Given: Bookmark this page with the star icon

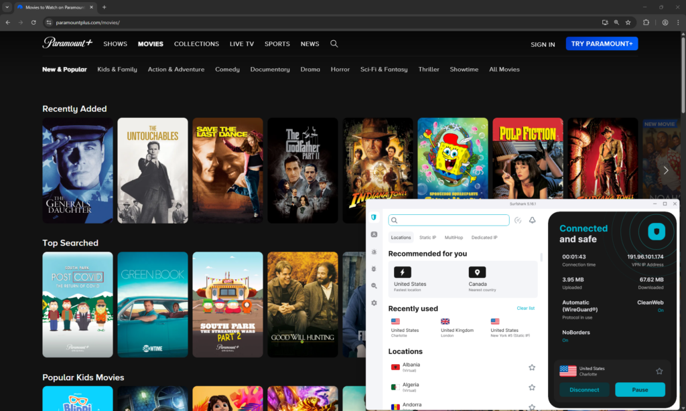Looking at the screenshot, I should 628,22.
